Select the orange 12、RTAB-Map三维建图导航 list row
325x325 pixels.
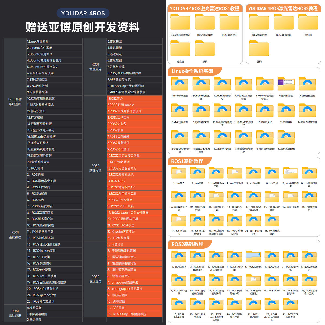[x=135, y=314]
